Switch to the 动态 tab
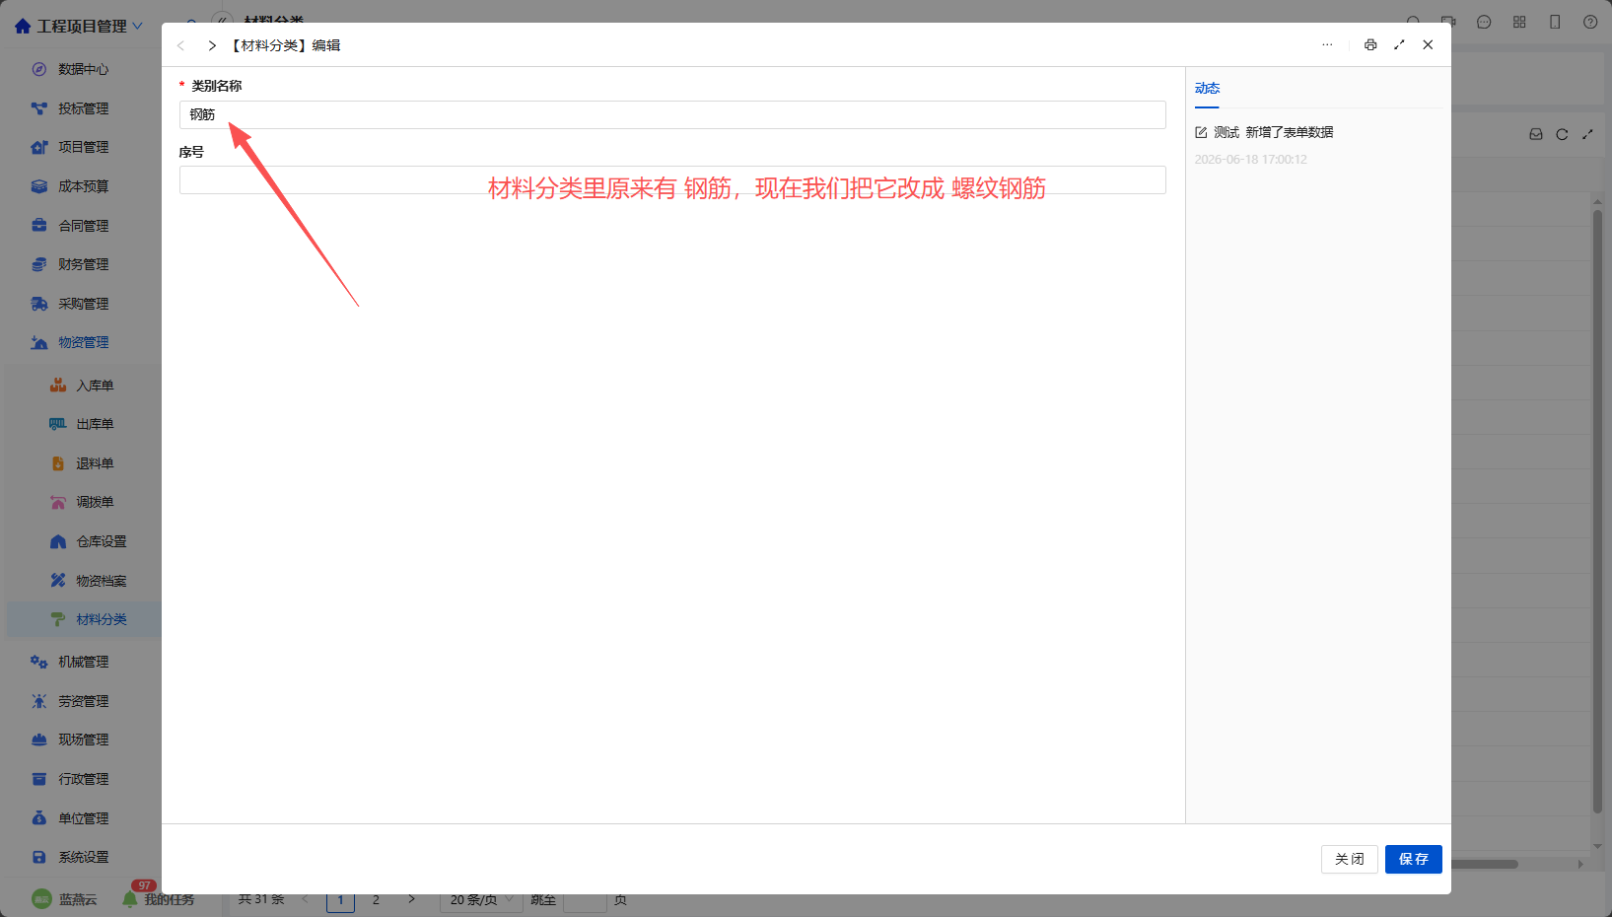Screen dimensions: 1612x917 click(1207, 88)
